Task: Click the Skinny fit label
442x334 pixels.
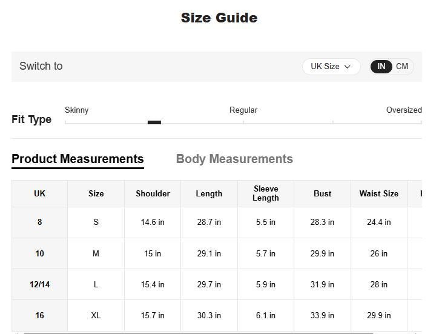Action: click(x=76, y=110)
